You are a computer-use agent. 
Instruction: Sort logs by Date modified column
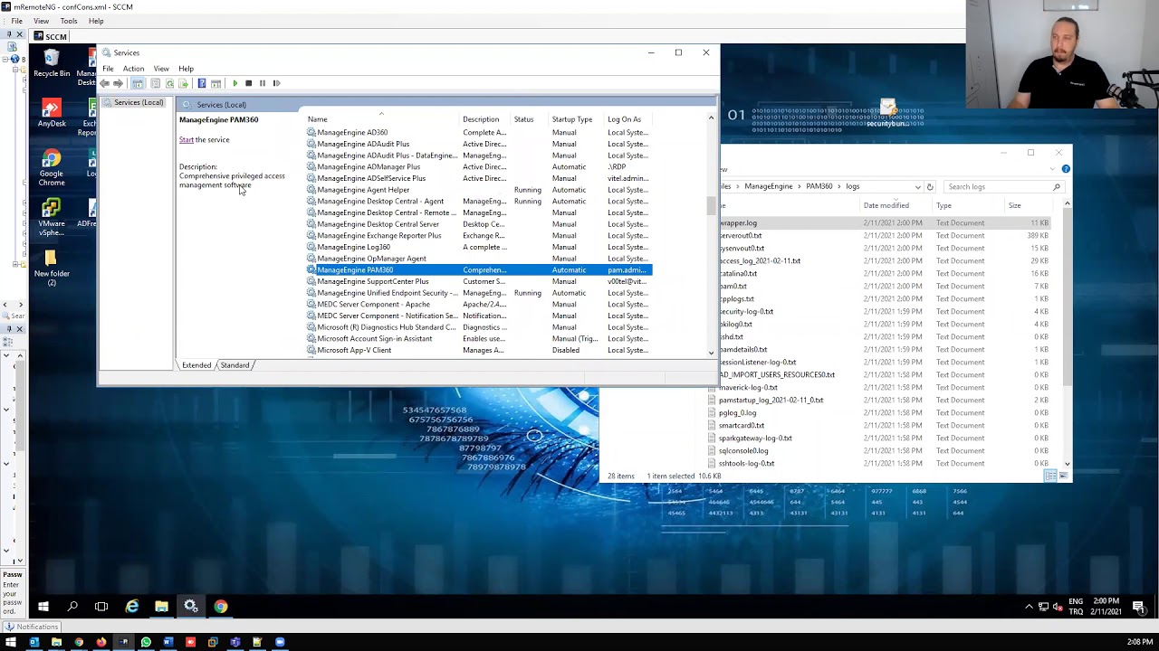[x=897, y=206]
